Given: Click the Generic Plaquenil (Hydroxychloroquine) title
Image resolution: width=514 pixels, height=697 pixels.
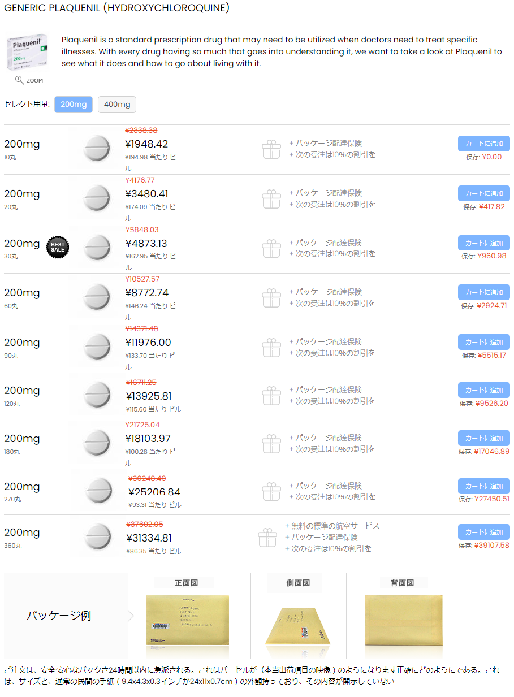Looking at the screenshot, I should pos(116,8).
